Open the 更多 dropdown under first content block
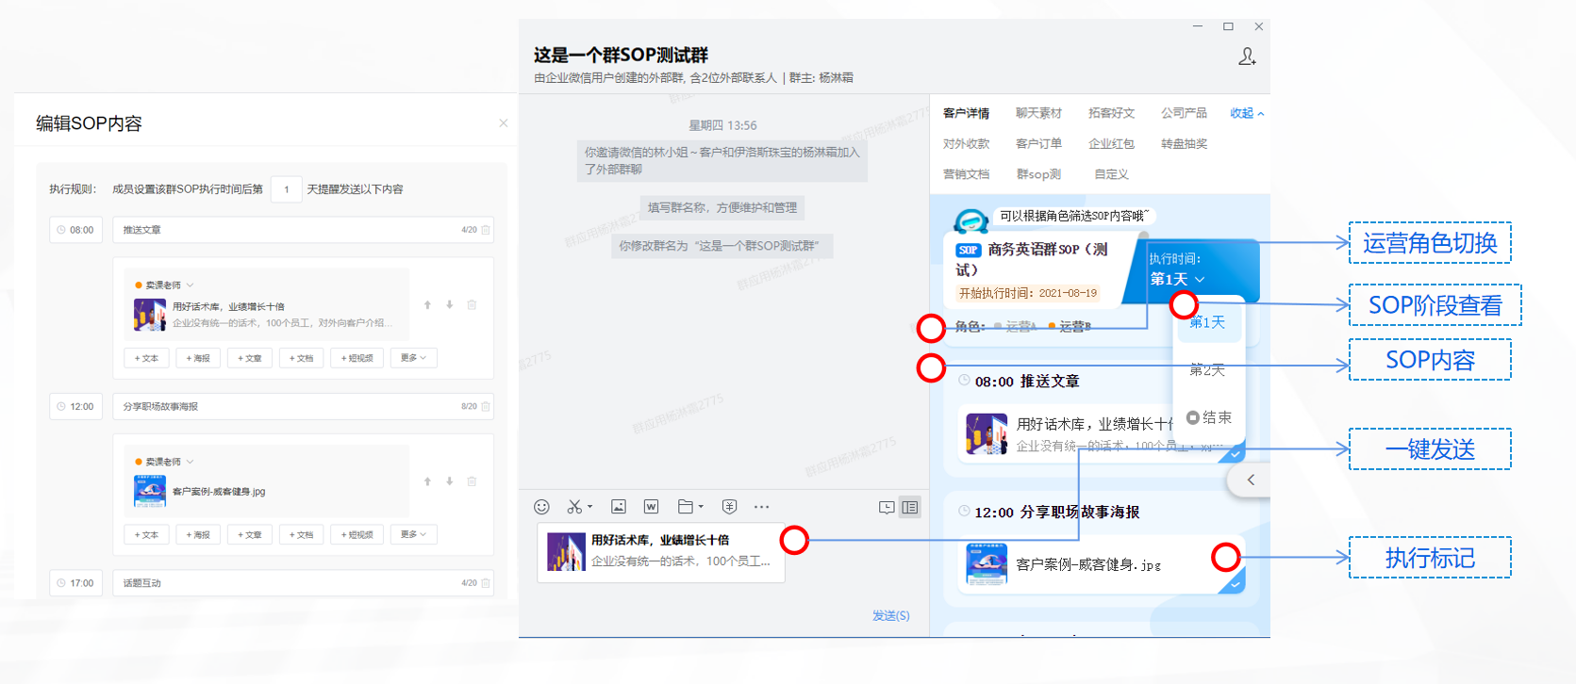This screenshot has height=684, width=1576. coord(413,358)
